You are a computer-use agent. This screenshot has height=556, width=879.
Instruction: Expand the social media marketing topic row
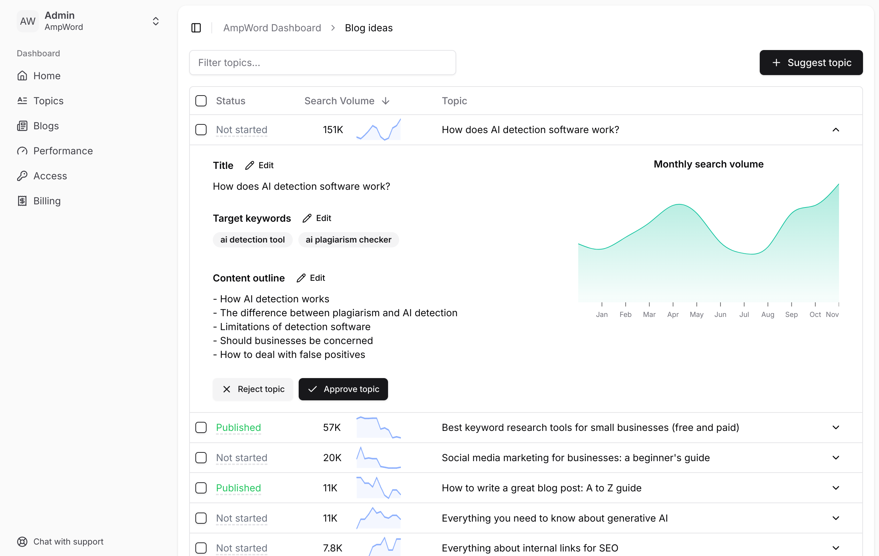pos(836,457)
